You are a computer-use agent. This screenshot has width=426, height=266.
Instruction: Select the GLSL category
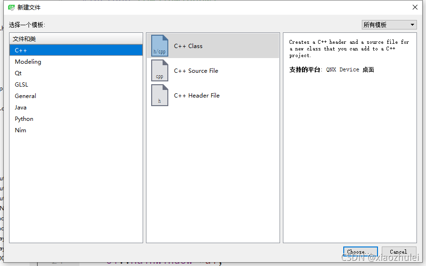[76, 85]
